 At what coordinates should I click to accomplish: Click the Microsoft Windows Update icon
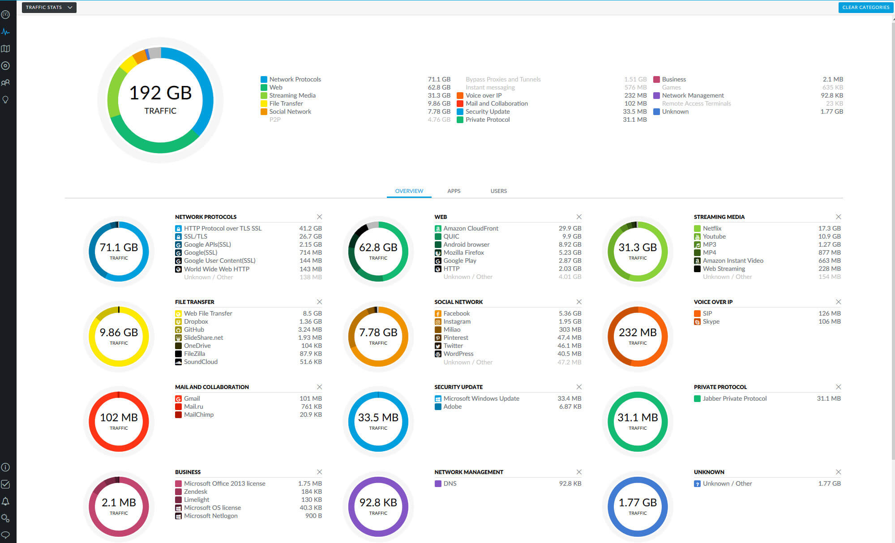coord(438,399)
